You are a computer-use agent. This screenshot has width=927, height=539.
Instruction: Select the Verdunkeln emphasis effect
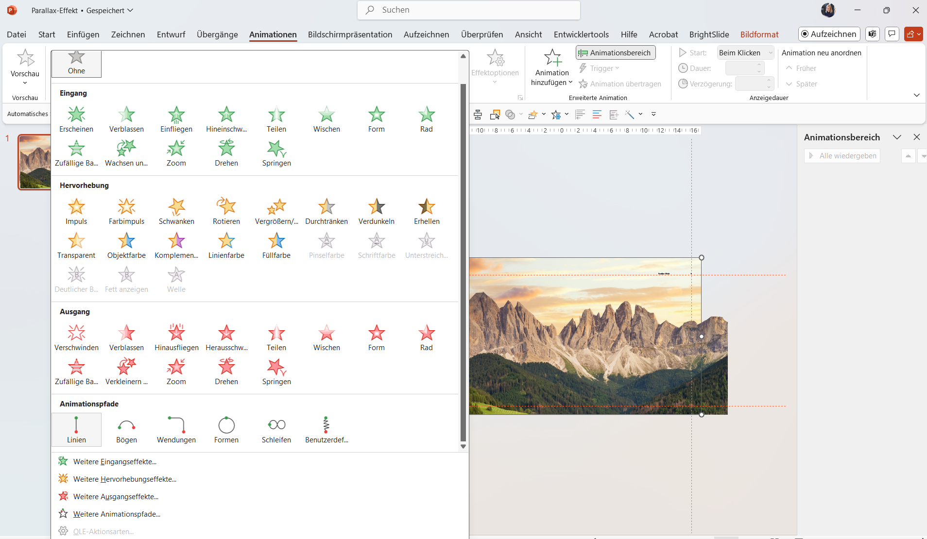[x=377, y=211]
